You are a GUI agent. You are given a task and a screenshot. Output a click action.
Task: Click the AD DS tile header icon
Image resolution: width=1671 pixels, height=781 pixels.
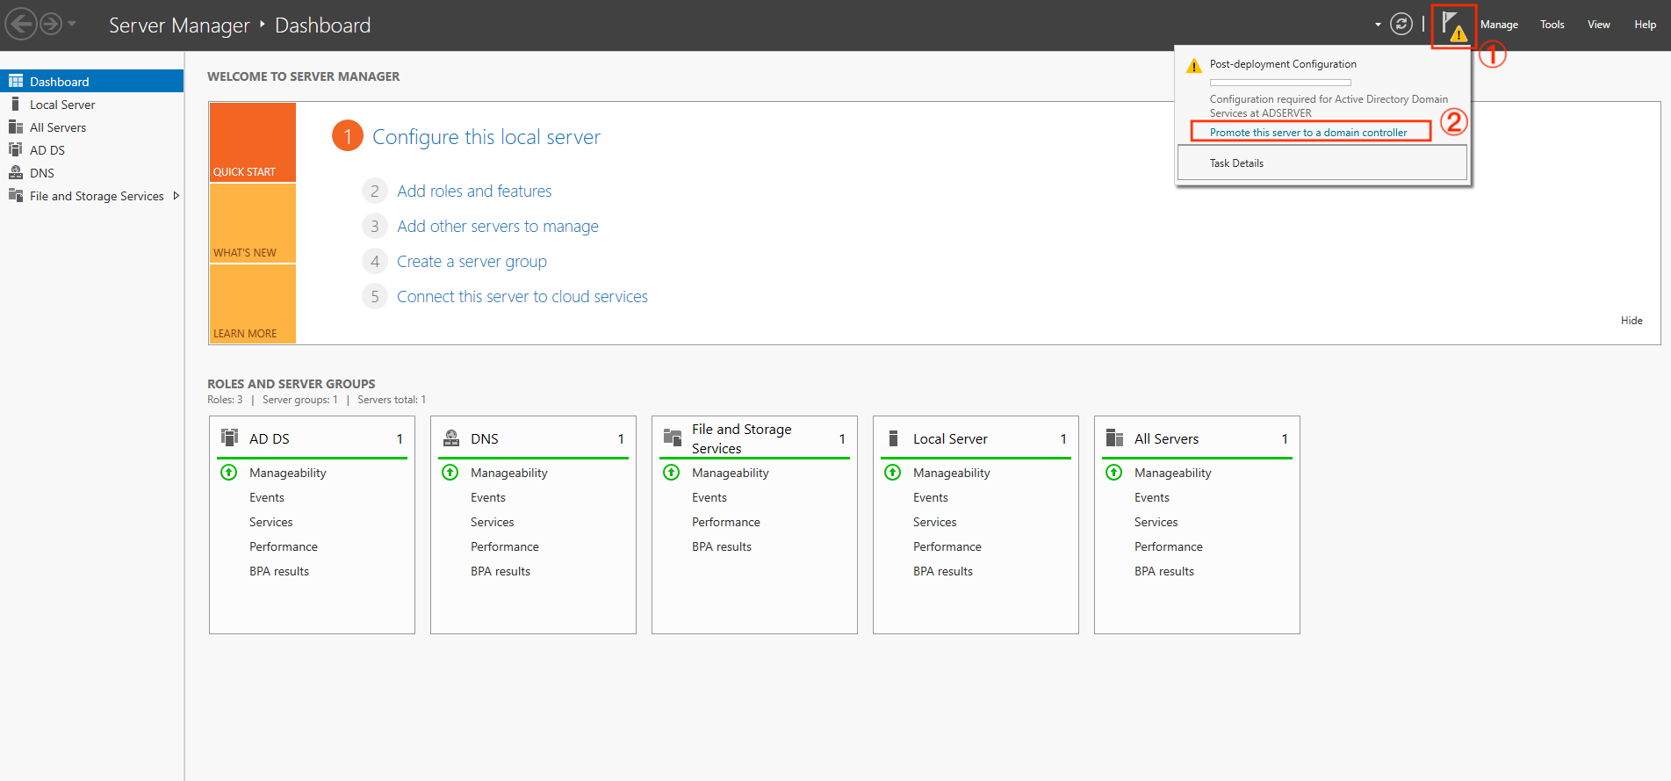230,437
